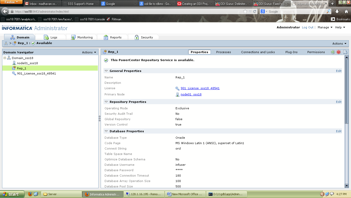351x198 pixels.
Task: Edit the Database Properties section
Action: pos(339,131)
